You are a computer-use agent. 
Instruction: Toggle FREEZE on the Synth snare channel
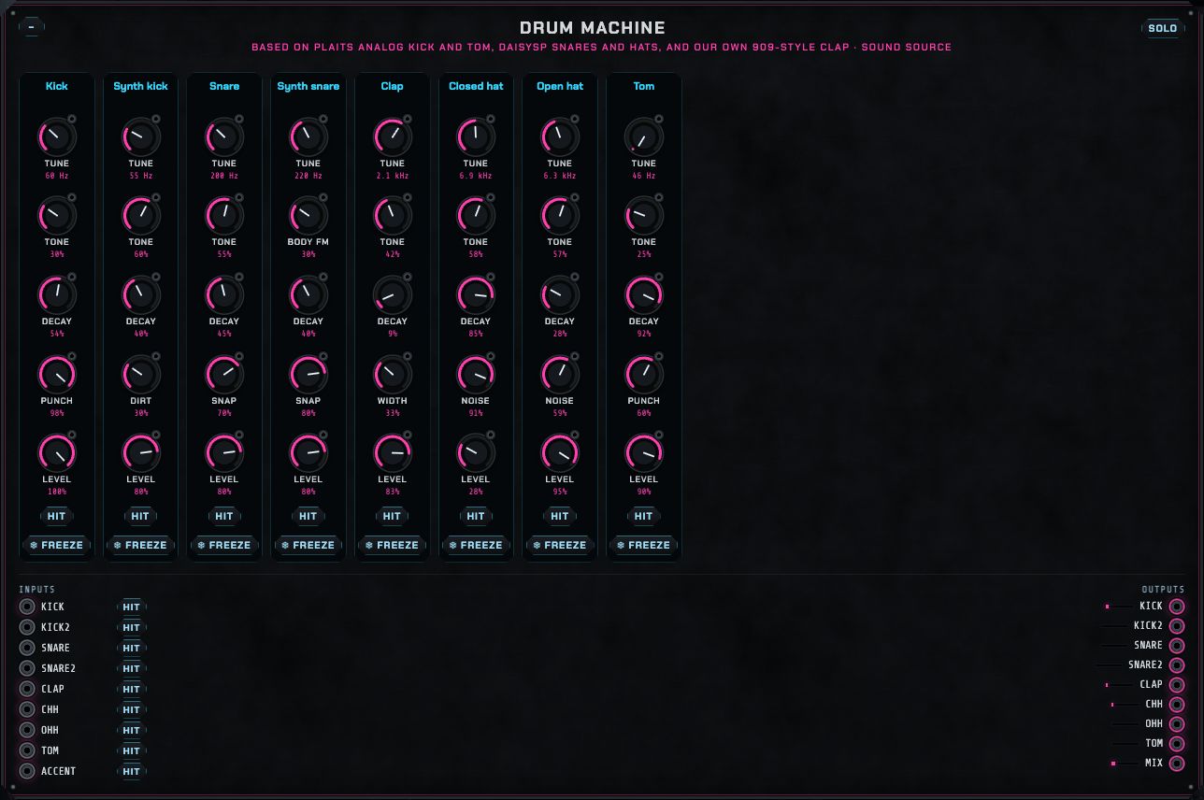(x=308, y=545)
